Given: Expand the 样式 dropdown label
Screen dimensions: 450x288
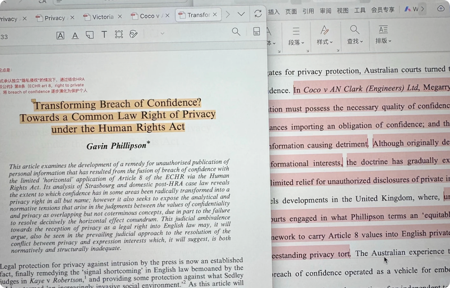Looking at the screenshot, I should pos(325,42).
